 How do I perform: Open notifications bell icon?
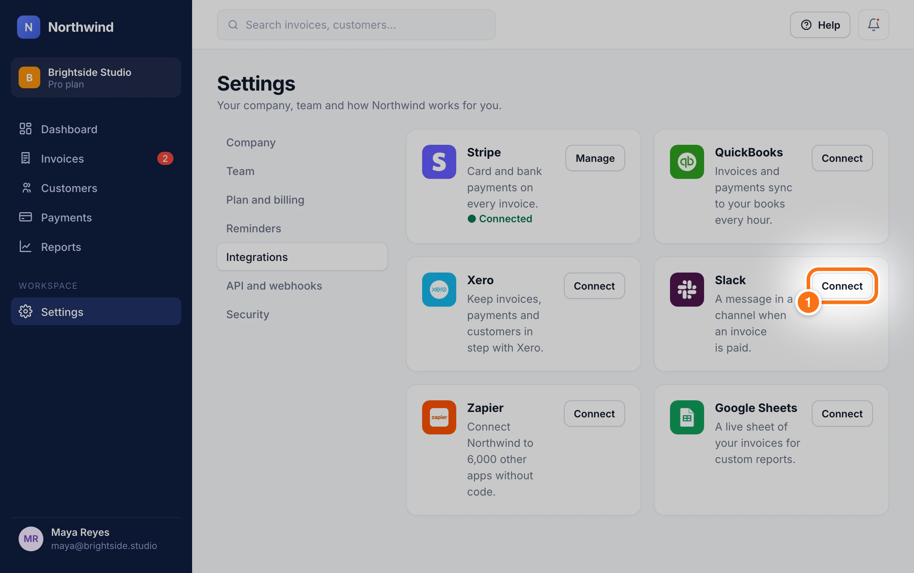point(873,25)
